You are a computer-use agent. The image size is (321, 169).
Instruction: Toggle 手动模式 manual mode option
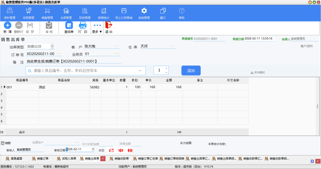tap(258, 72)
